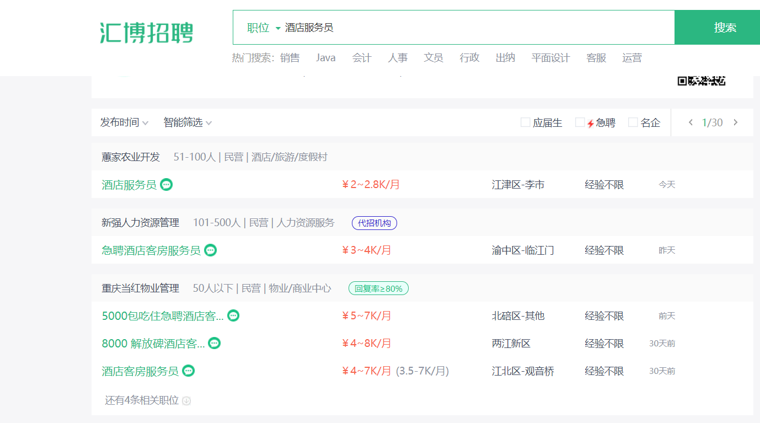Select hot search term Java
This screenshot has height=423, width=760.
tap(325, 58)
